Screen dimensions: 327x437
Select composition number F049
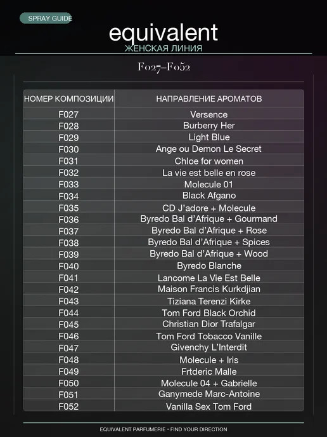68,372
